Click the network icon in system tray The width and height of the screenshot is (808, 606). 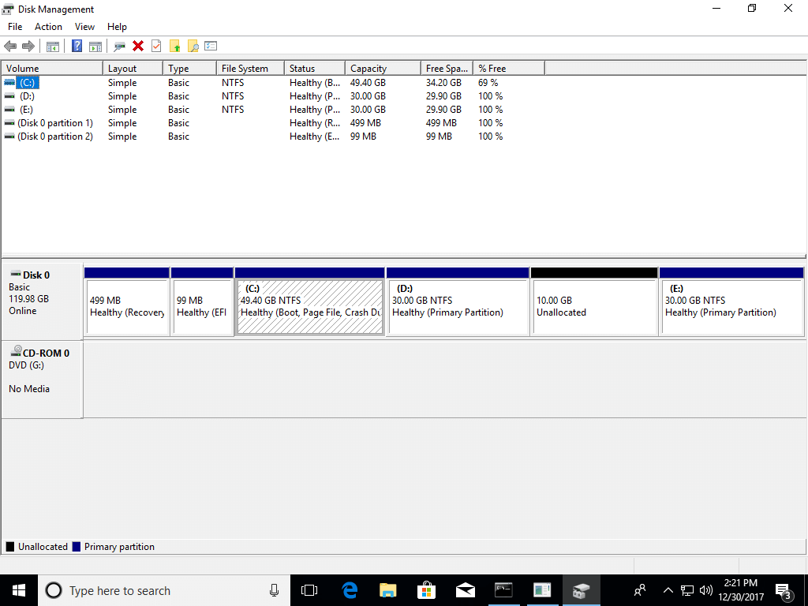[x=687, y=590]
